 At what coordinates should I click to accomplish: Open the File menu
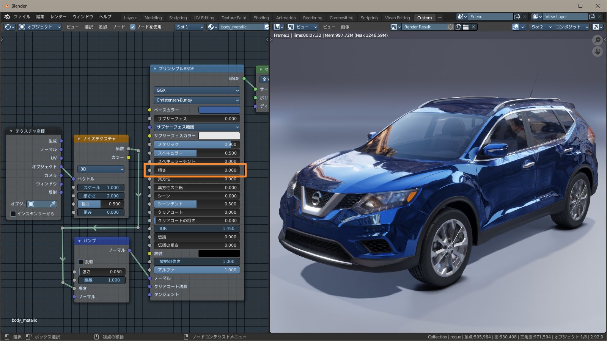pos(22,17)
